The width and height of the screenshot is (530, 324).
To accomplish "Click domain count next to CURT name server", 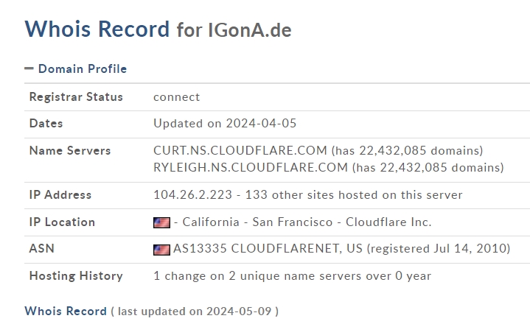I will [407, 150].
